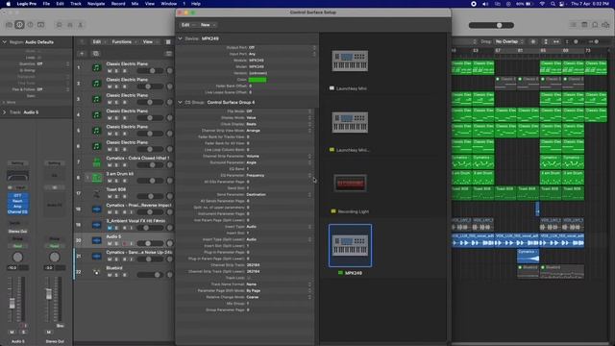This screenshot has height=346, width=615.
Task: Expand the Track Audio 5 inspector section
Action: [5, 112]
